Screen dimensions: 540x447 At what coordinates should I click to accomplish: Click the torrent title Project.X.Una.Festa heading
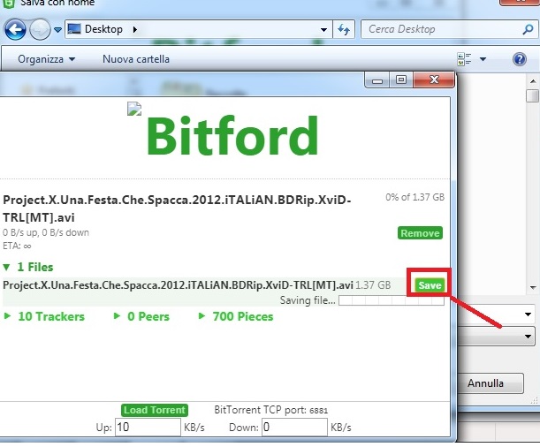(x=177, y=208)
